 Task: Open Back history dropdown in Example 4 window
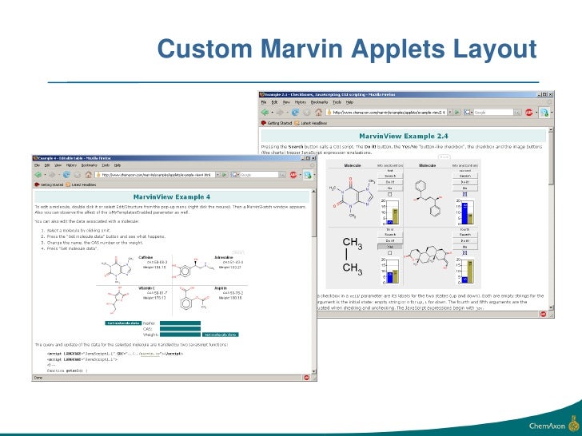[x=45, y=175]
